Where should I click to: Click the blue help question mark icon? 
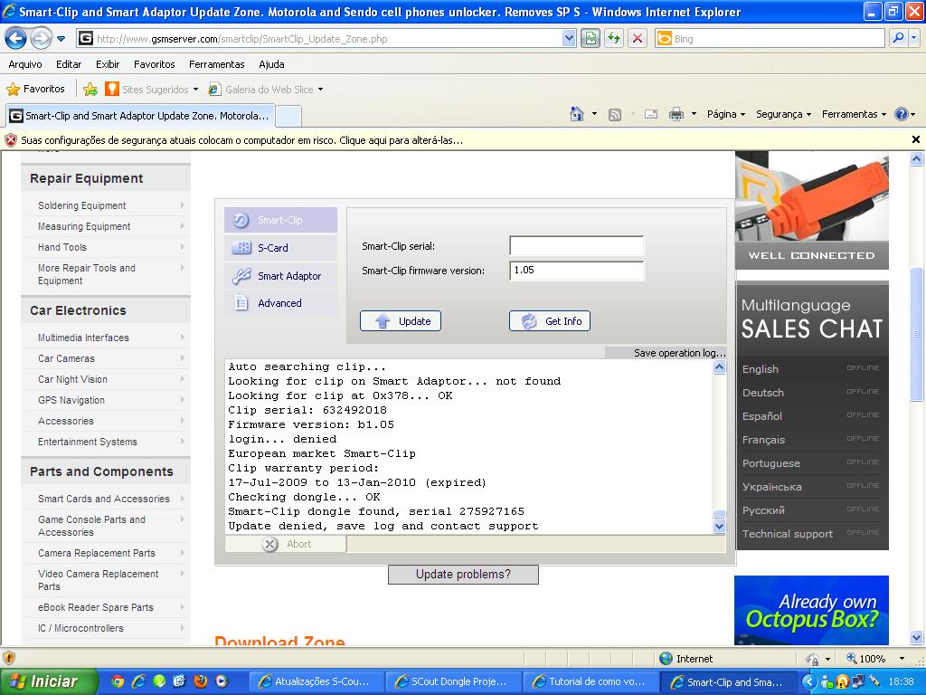coord(902,114)
